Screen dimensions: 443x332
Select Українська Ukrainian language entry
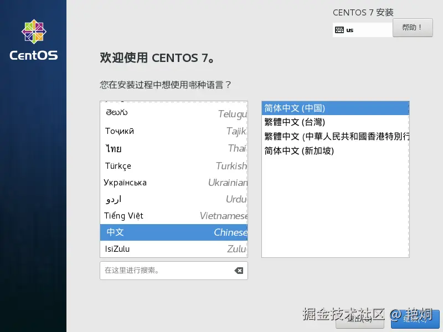pos(166,182)
